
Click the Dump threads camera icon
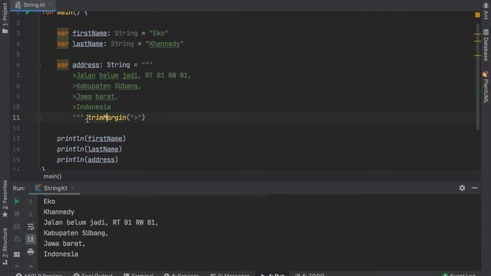tap(17, 227)
